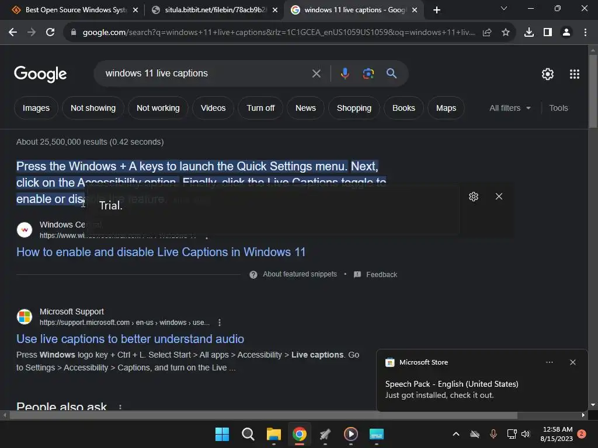598x448 pixels.
Task: Open a new browser tab
Action: coord(437,10)
